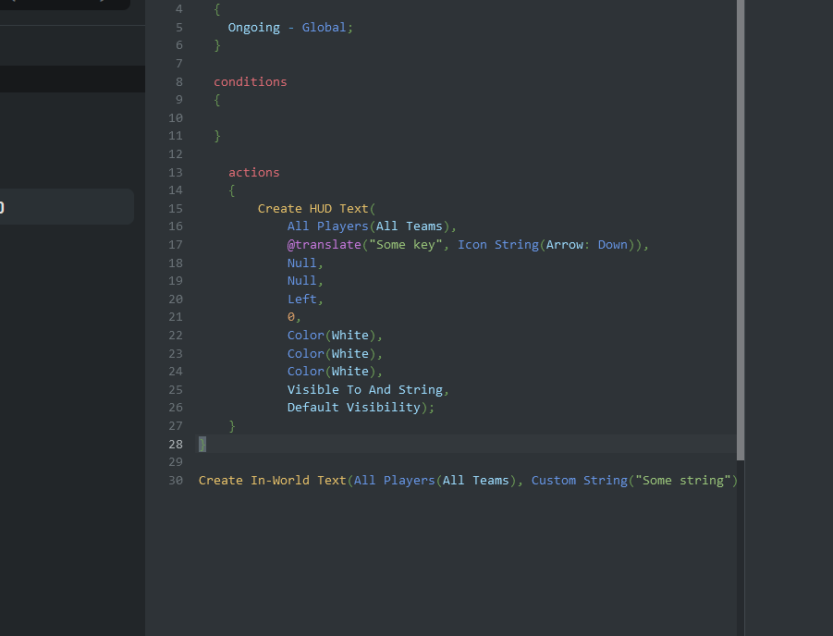Click the "Some key" string literal
The image size is (833, 636).
406,245
